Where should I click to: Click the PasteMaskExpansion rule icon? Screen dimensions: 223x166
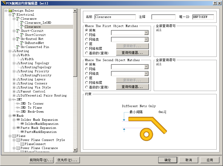tap(22, 132)
